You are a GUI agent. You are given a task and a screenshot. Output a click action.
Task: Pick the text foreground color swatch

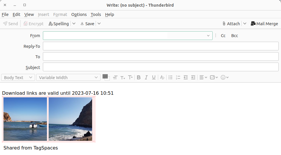tap(105, 76)
